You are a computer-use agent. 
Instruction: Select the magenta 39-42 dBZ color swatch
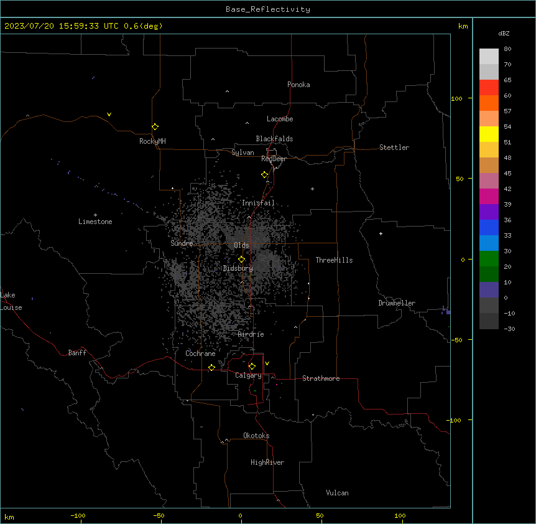[x=489, y=196]
